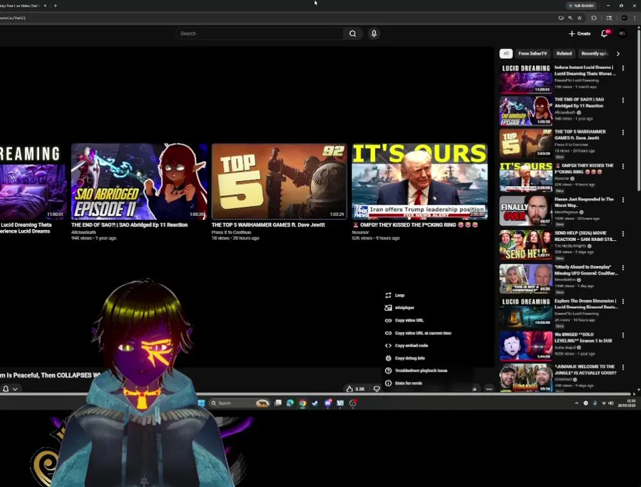Viewport: 641px width, 487px height.
Task: Open Utterly Absurd to Downplay sidebar title
Action: 586,270
